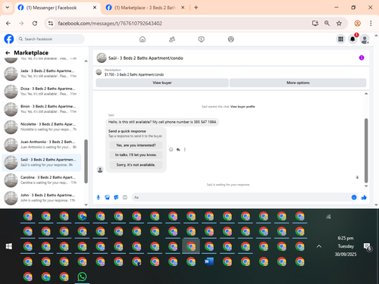
Task: Open the notifications bell
Action: [x=352, y=39]
